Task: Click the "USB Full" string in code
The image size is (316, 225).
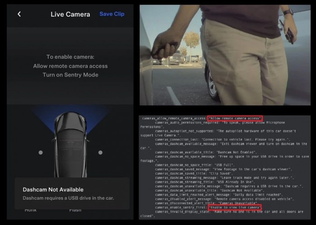Action: (224, 165)
